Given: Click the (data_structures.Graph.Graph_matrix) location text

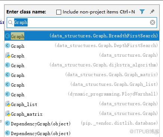Looking at the screenshot, I should coord(112,75).
